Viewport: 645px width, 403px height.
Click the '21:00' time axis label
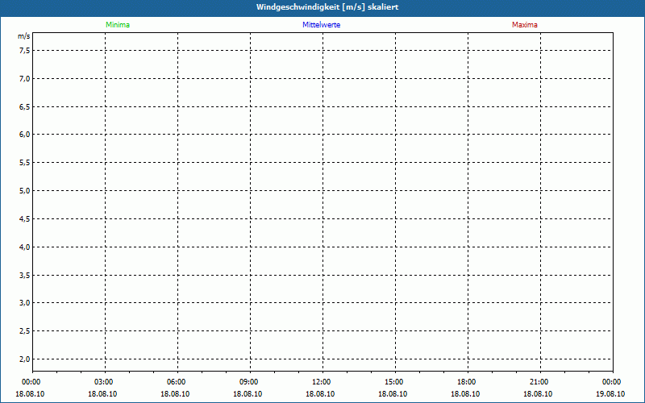click(539, 382)
